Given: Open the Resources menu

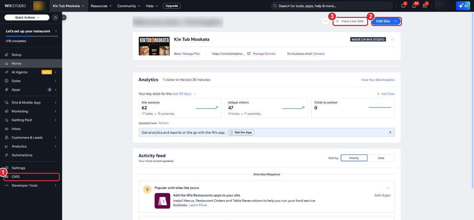Looking at the screenshot, I should click(101, 6).
